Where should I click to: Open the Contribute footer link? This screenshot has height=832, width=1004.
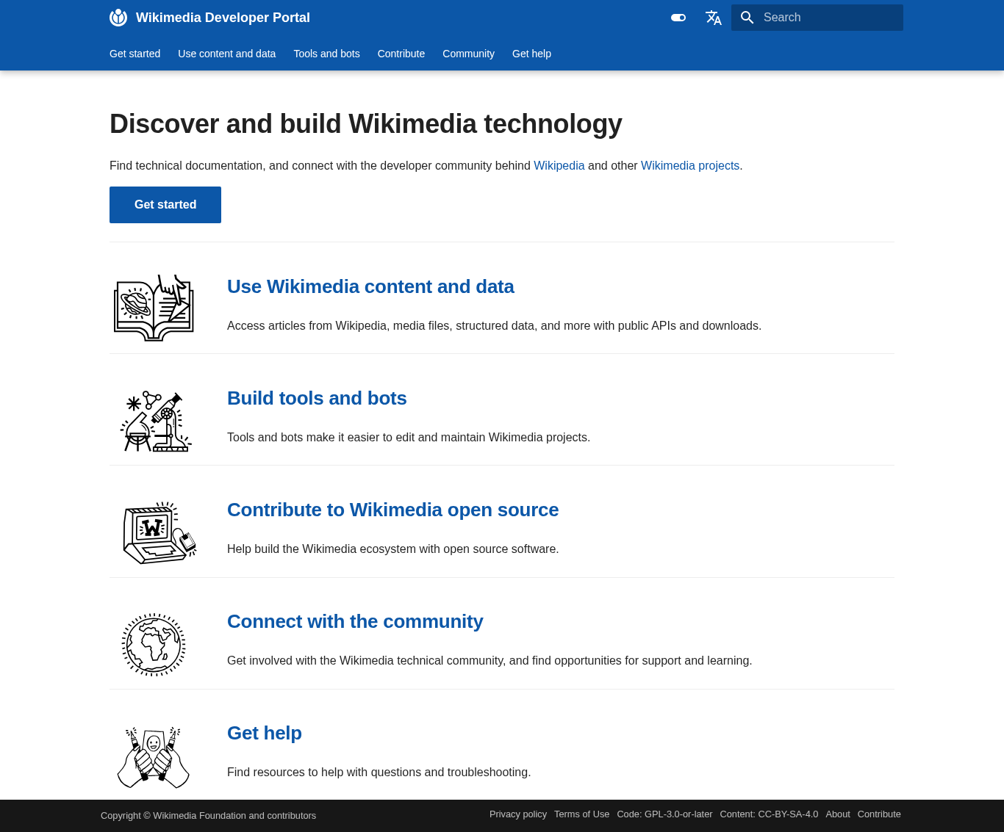(x=879, y=814)
